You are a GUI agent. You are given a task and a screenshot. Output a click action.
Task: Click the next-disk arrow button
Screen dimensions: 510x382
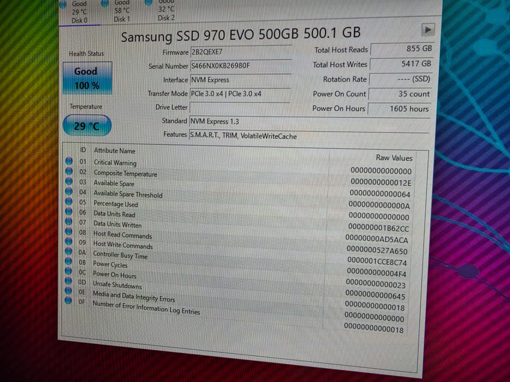428,30
